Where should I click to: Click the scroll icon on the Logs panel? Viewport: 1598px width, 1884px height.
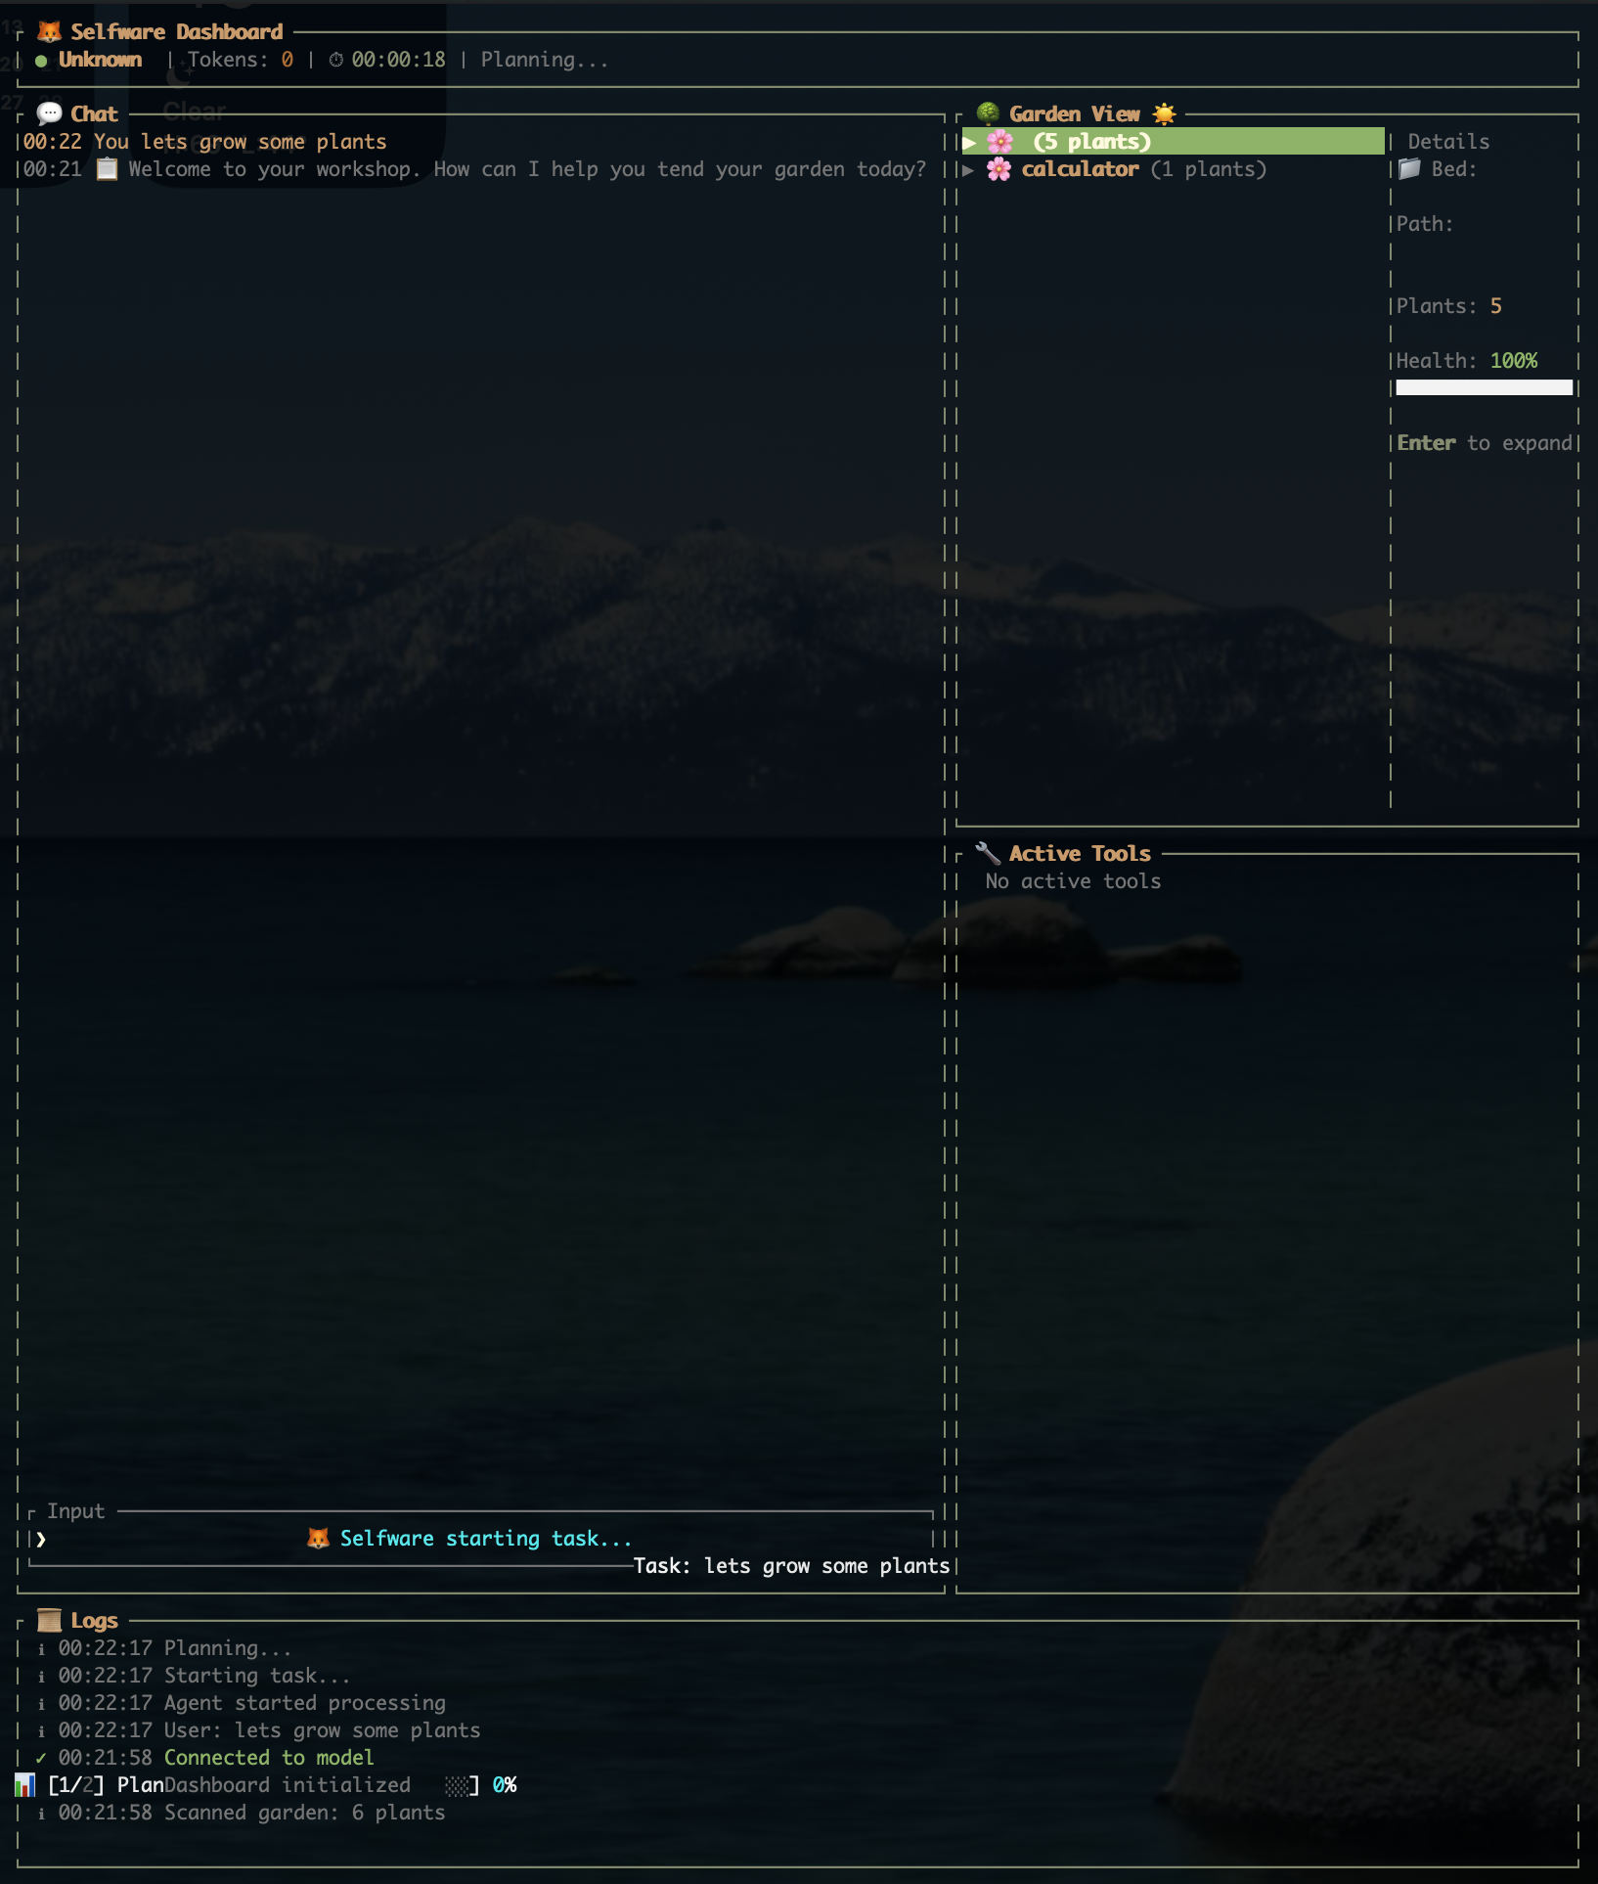49,1620
